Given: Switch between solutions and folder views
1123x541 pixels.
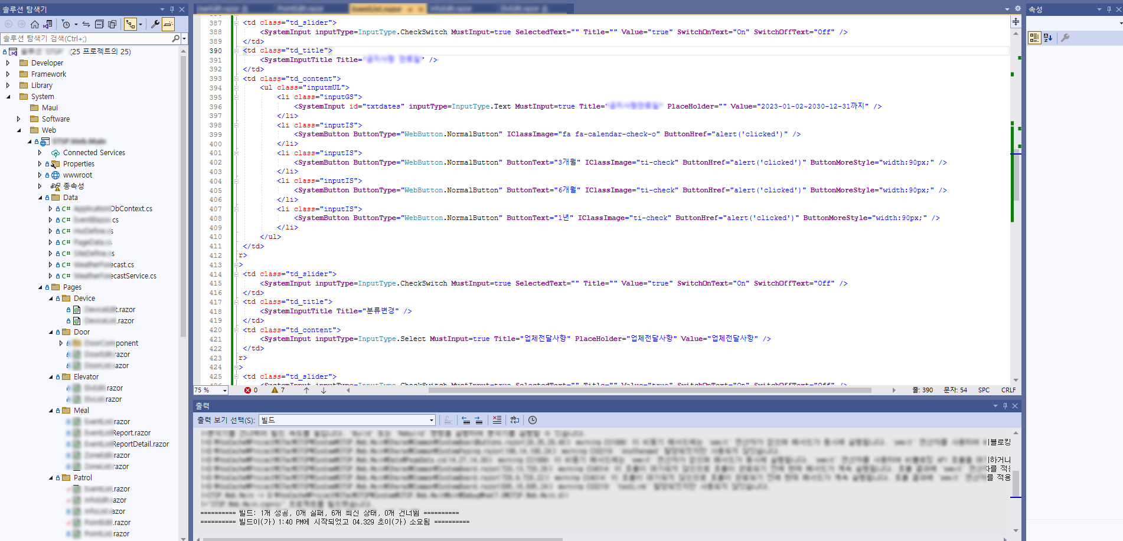Looking at the screenshot, I should [48, 24].
